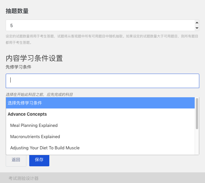Click into the 先修学习条件 search box
The height and width of the screenshot is (183, 205).
click(102, 81)
